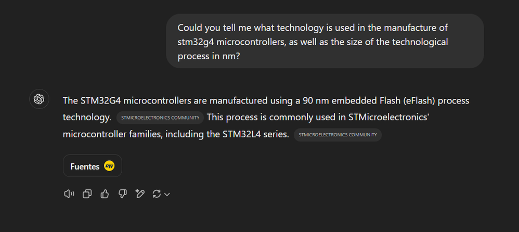Copy the response with the copy icon
This screenshot has height=232, width=519.
pos(87,194)
